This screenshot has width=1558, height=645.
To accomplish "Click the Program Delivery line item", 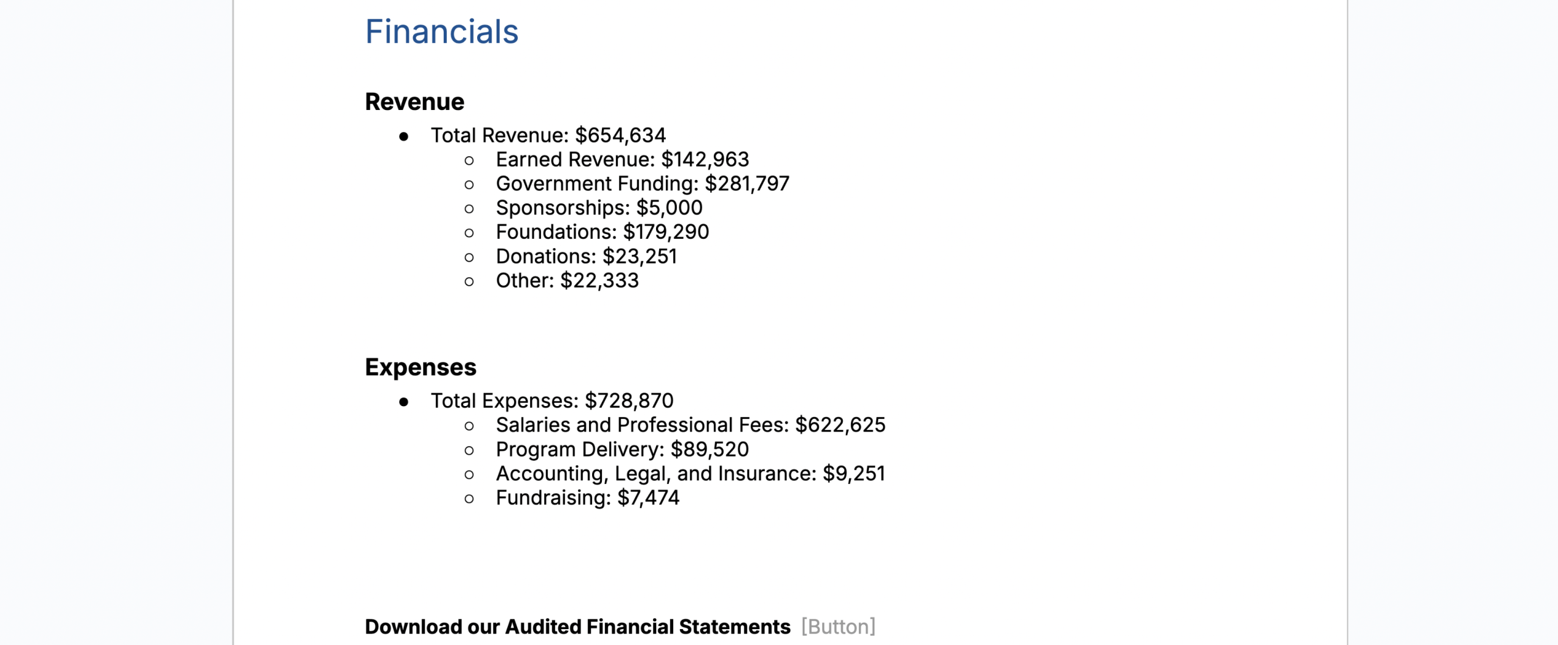I will pos(622,449).
